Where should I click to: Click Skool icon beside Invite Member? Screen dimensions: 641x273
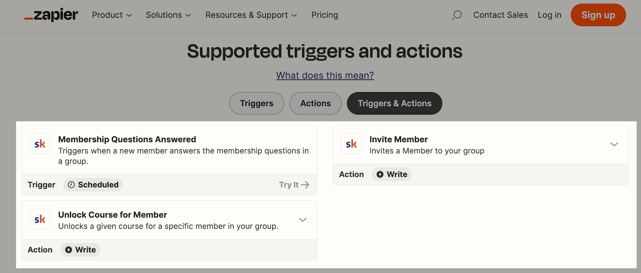pyautogui.click(x=351, y=144)
